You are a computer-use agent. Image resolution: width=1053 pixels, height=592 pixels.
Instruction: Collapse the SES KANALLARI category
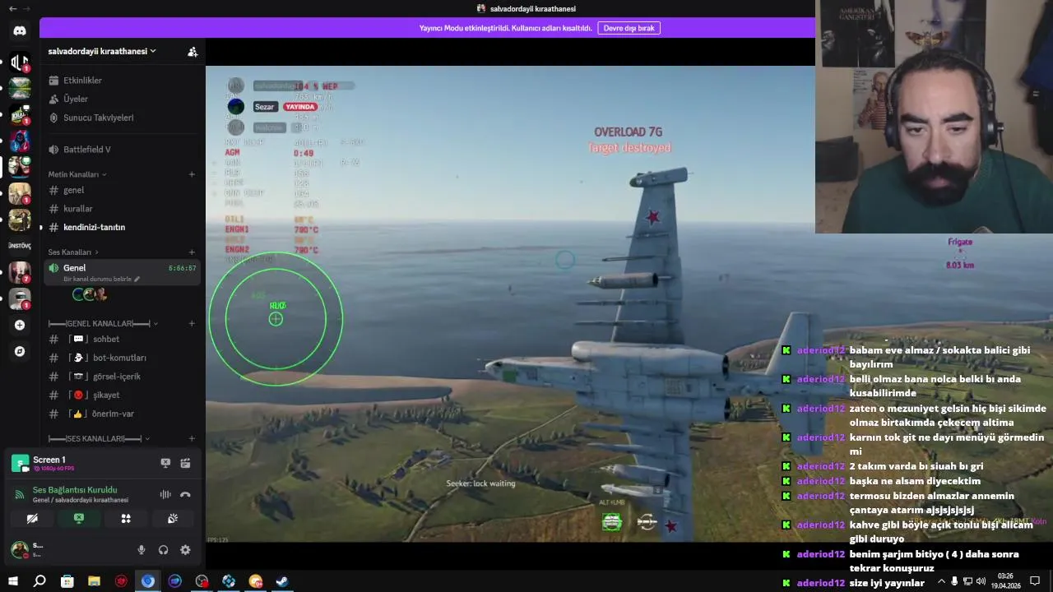98,439
